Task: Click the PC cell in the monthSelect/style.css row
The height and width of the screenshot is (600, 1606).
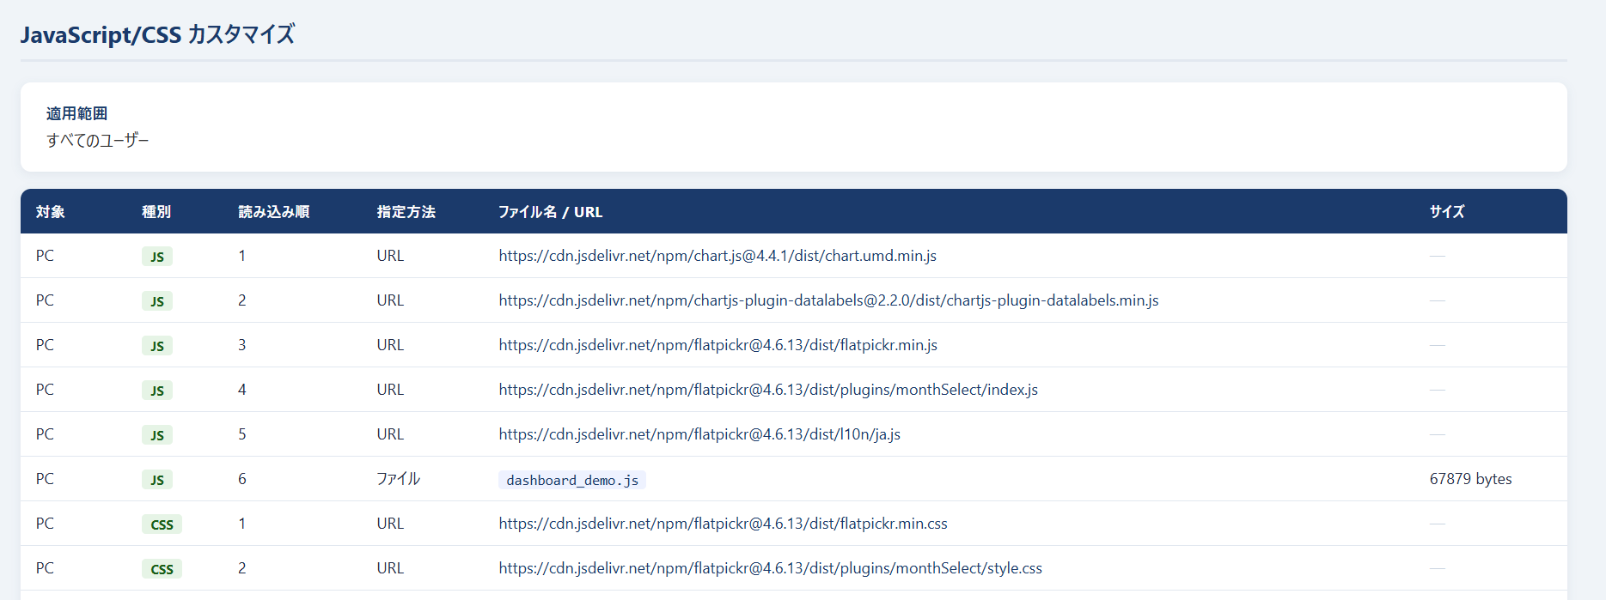Action: (x=45, y=568)
